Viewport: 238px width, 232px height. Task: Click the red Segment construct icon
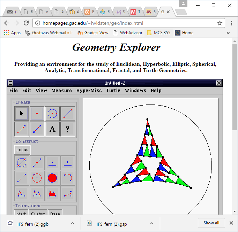pyautogui.click(x=22, y=178)
